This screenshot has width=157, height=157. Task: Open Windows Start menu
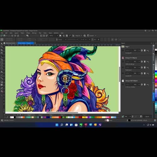click(57, 125)
